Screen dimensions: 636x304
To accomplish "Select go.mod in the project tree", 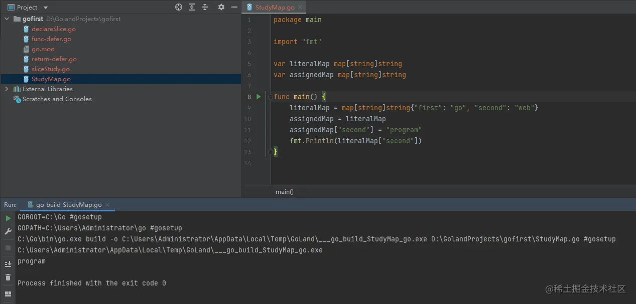I will [x=43, y=49].
